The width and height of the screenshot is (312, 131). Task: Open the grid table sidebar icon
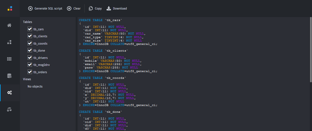click(9, 59)
